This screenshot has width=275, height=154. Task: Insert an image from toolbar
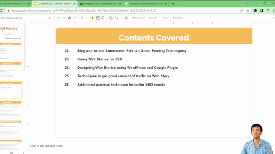103,18
